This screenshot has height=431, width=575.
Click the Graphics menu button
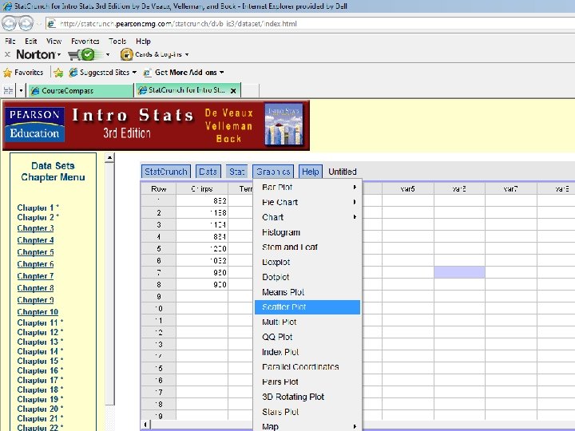click(273, 172)
